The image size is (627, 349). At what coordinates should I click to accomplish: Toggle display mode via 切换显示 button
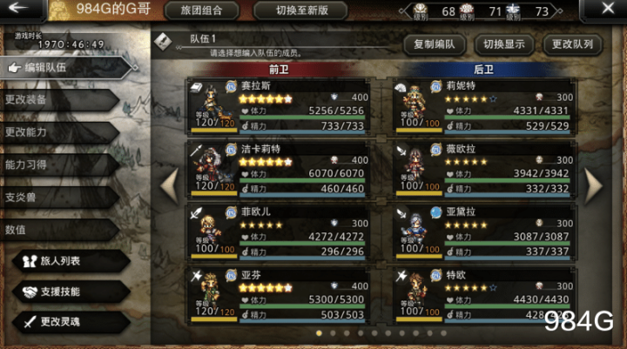[504, 44]
